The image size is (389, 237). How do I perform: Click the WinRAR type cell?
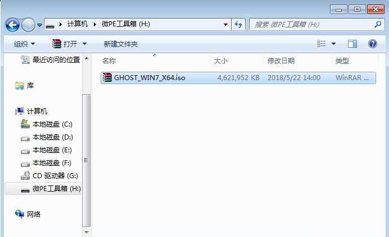[352, 78]
